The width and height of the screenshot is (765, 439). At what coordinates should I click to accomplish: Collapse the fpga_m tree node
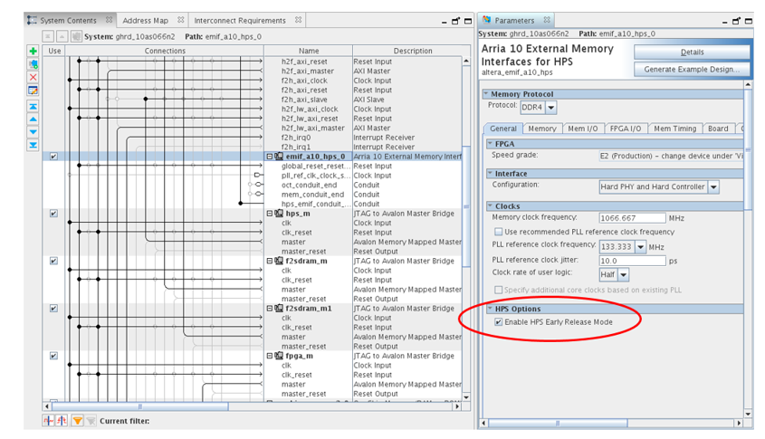tap(269, 356)
